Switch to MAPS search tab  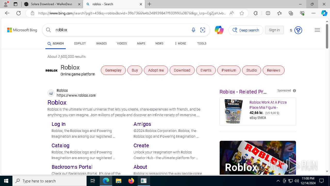pyautogui.click(x=141, y=43)
